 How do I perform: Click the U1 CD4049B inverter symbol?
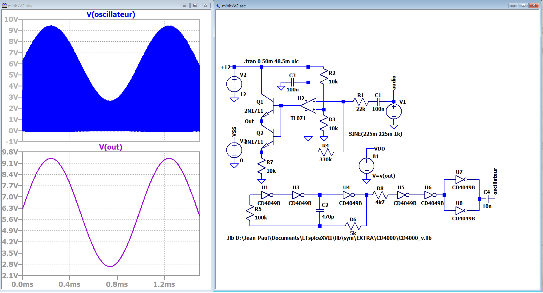pyautogui.click(x=266, y=195)
